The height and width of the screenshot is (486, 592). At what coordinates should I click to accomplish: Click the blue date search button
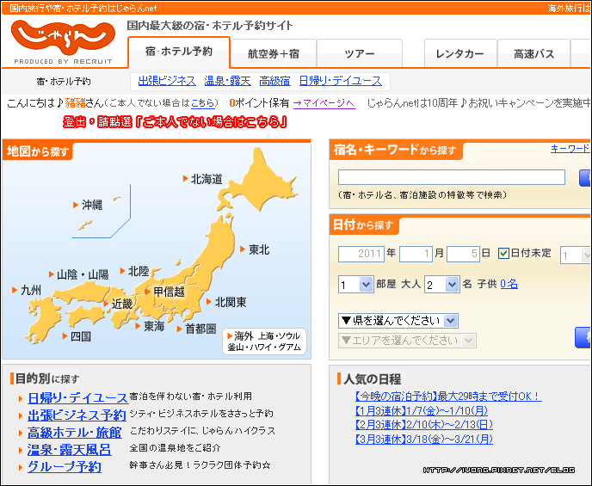[583, 337]
